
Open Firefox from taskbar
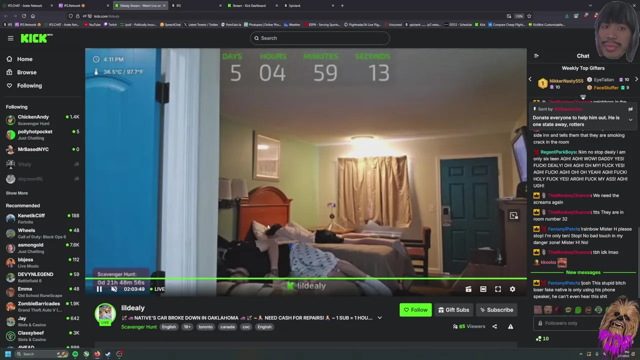(97, 354)
